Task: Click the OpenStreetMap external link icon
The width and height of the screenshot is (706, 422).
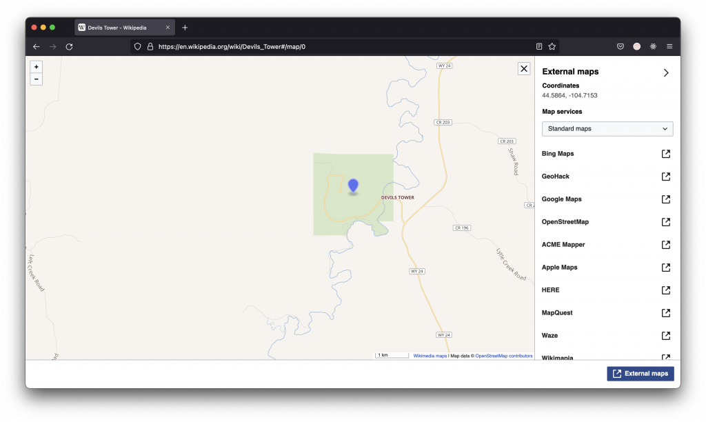Action: pyautogui.click(x=665, y=222)
